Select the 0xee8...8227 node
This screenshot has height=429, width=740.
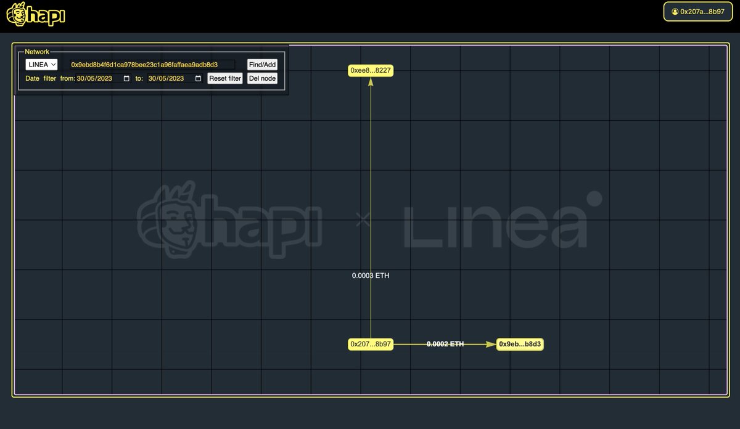pyautogui.click(x=371, y=70)
